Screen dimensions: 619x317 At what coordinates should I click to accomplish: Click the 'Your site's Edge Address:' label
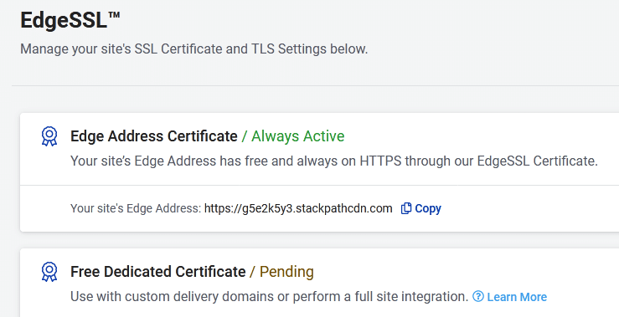tap(136, 208)
